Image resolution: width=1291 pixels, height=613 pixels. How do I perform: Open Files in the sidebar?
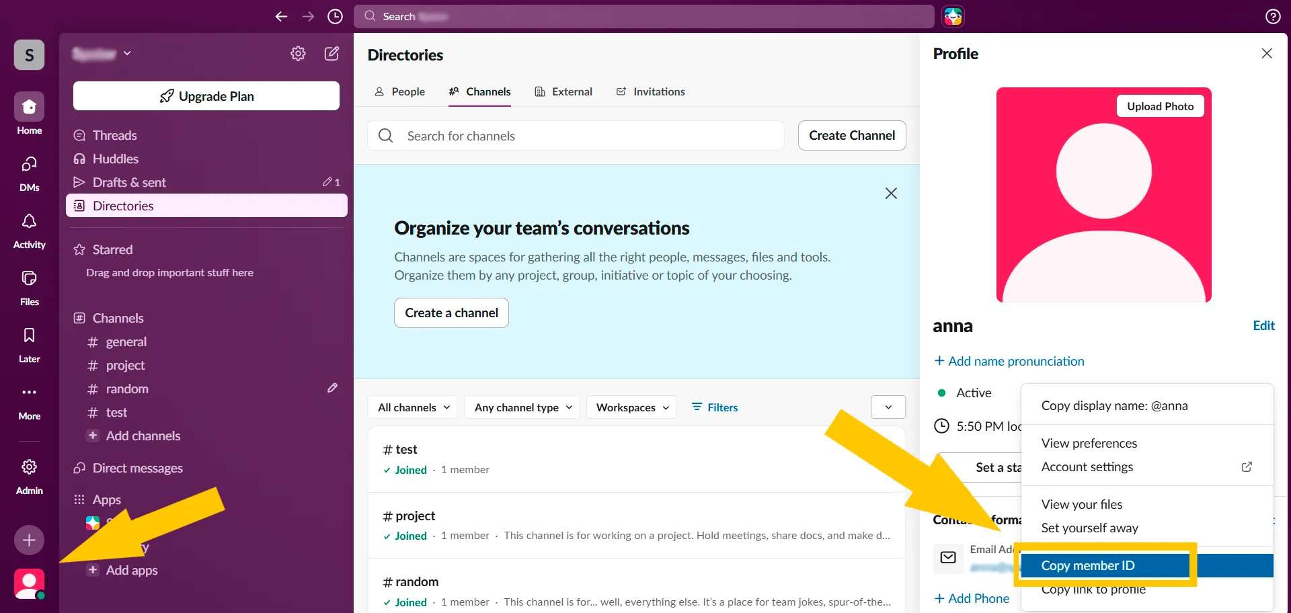click(x=30, y=287)
